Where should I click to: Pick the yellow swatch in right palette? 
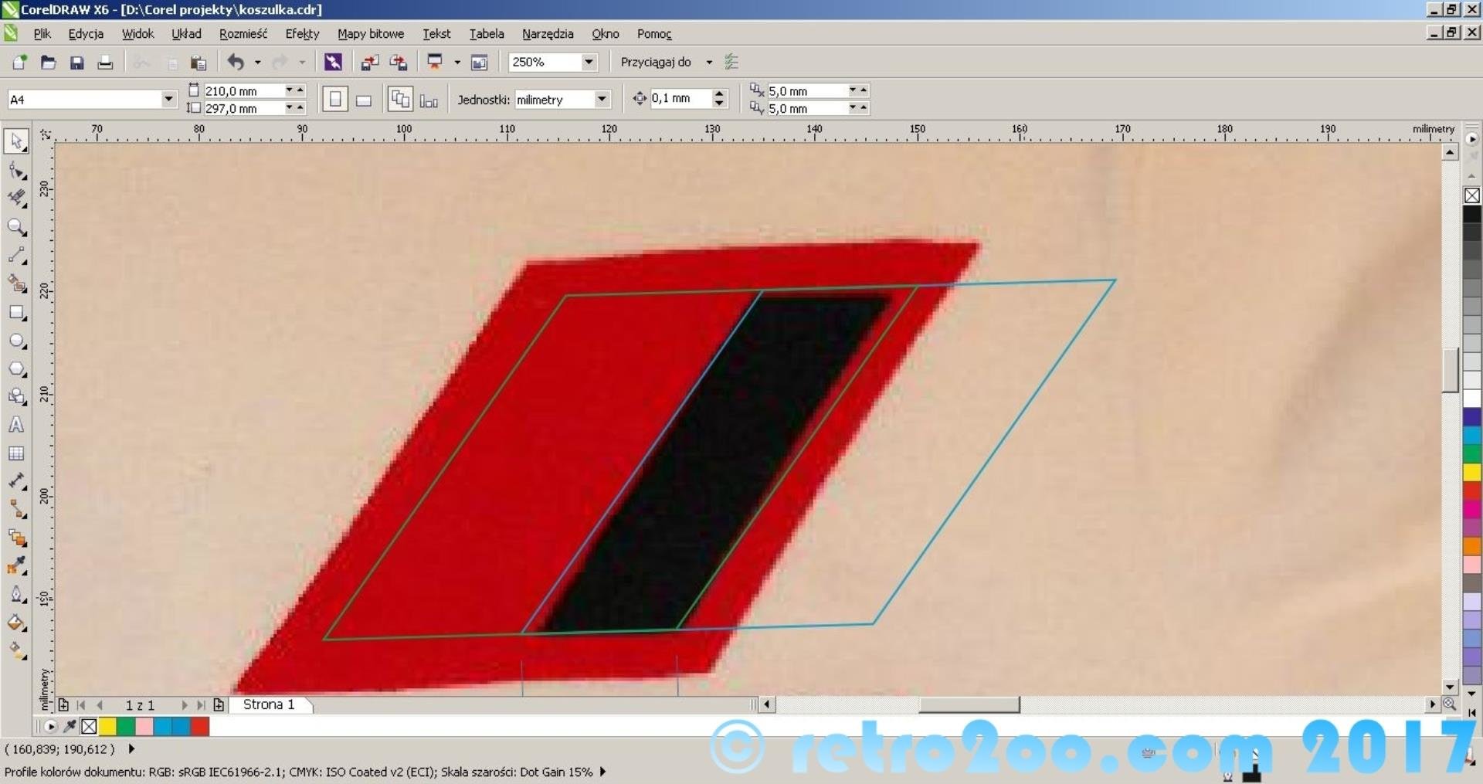pyautogui.click(x=1472, y=472)
